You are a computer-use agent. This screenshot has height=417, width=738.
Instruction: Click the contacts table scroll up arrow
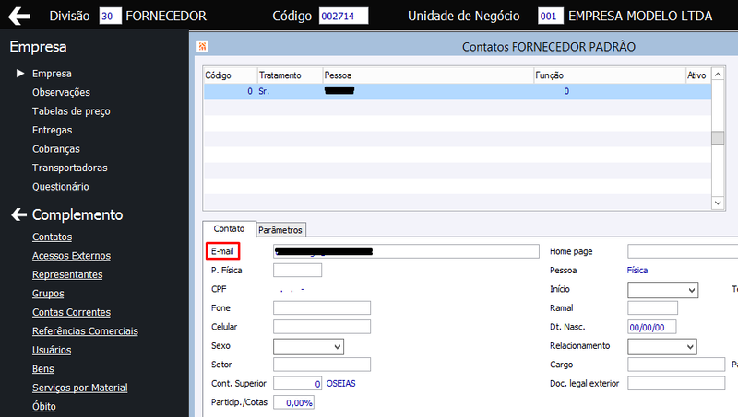[x=718, y=75]
